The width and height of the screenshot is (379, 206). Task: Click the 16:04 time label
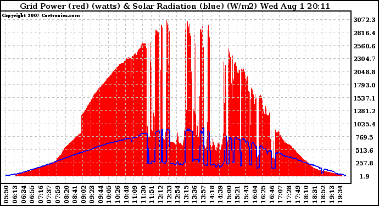click(x=255, y=194)
